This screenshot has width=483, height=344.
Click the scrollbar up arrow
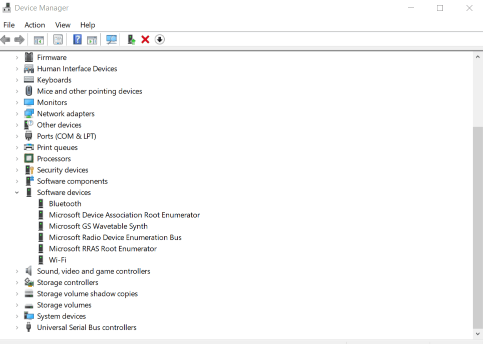477,57
